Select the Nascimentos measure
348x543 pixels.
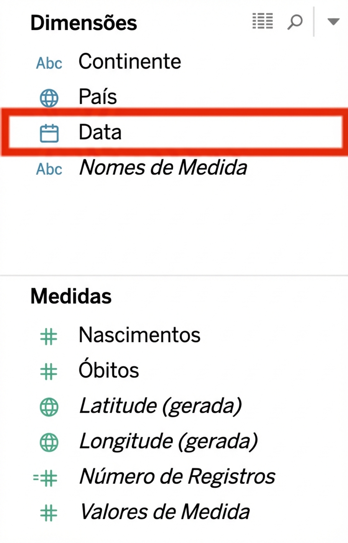click(x=139, y=335)
